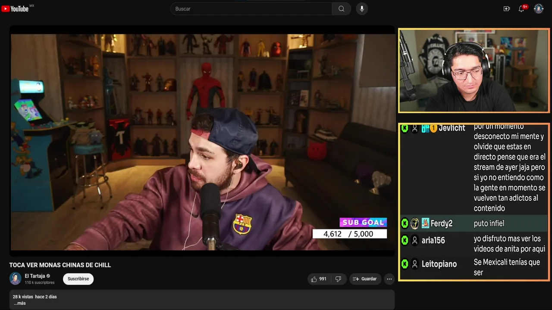Focus the Buscar search field

[x=251, y=9]
